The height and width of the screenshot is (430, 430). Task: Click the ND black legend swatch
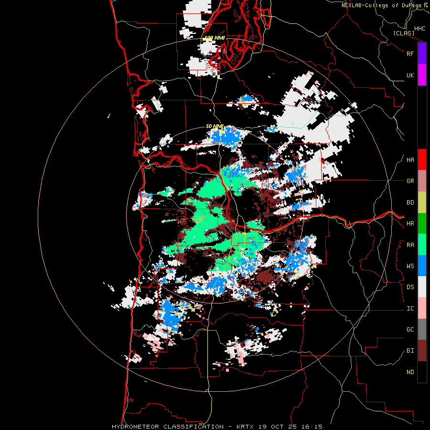tap(422, 372)
